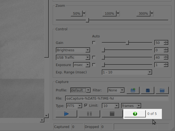Click the '0 of 5' autorun counter text
Screen dimensions: 175x131
152,114
